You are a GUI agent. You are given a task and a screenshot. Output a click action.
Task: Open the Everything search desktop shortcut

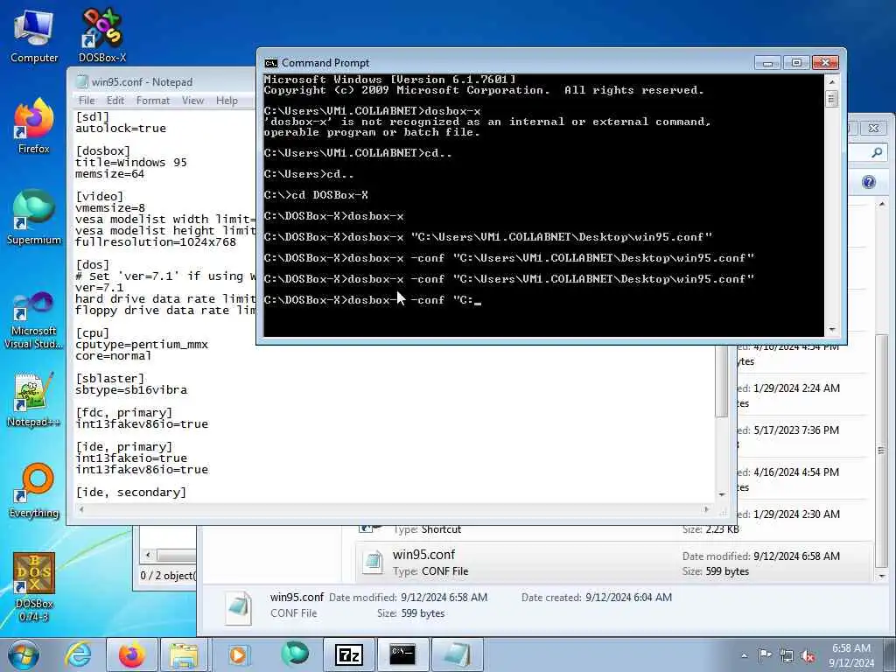coord(34,492)
